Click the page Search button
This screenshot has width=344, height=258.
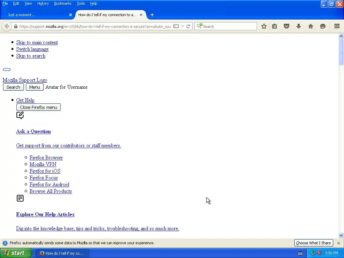coord(13,87)
